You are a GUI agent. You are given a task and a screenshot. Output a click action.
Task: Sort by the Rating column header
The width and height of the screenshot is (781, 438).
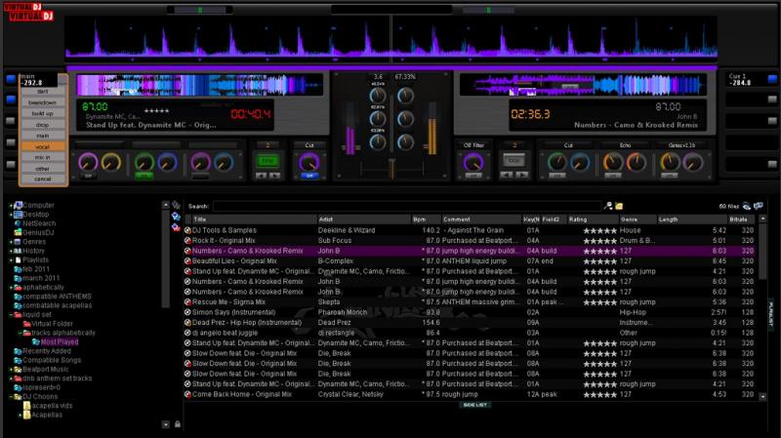tap(593, 219)
